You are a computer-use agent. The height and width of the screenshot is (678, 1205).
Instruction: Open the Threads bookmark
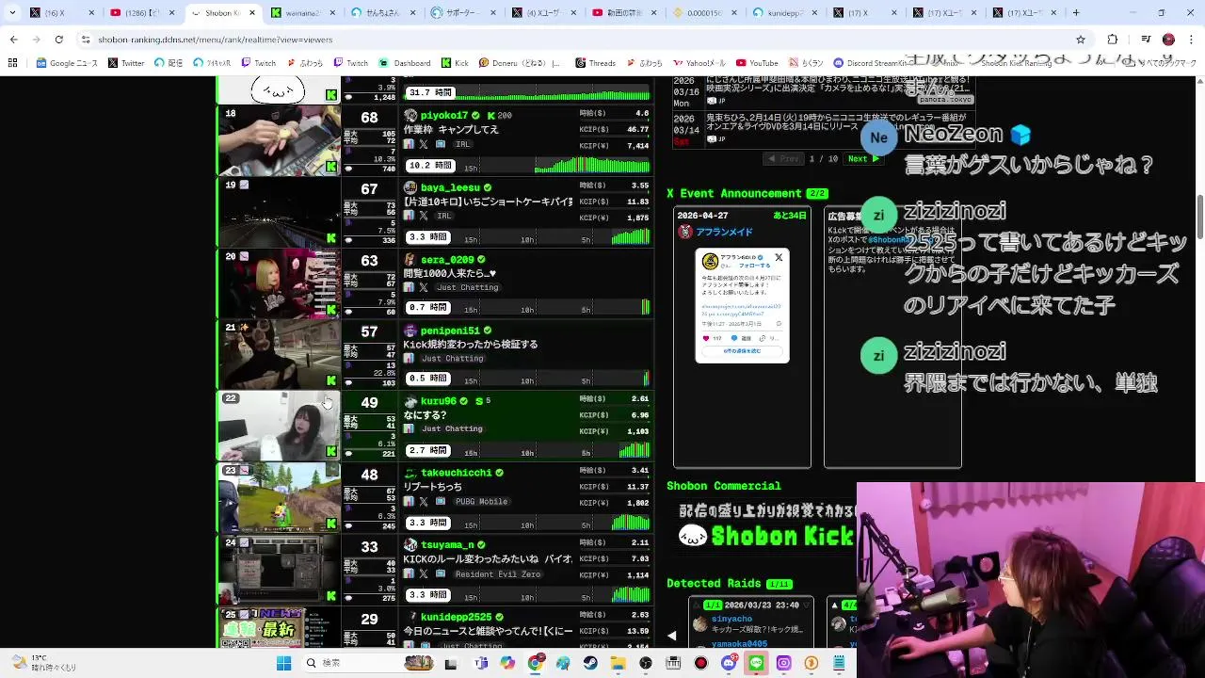[595, 63]
